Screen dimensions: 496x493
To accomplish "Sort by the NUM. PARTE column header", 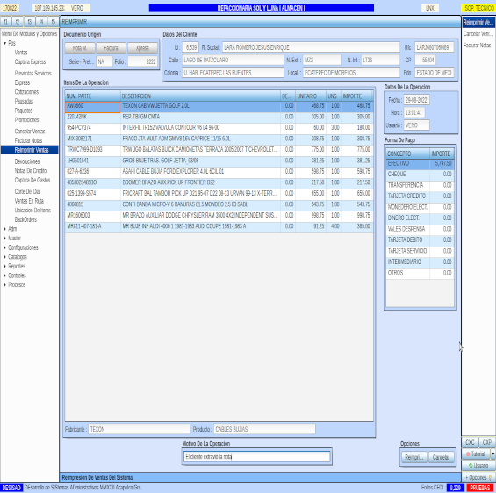I will tap(93, 96).
